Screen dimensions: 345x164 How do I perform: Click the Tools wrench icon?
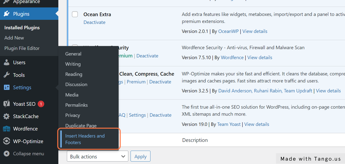(7, 75)
